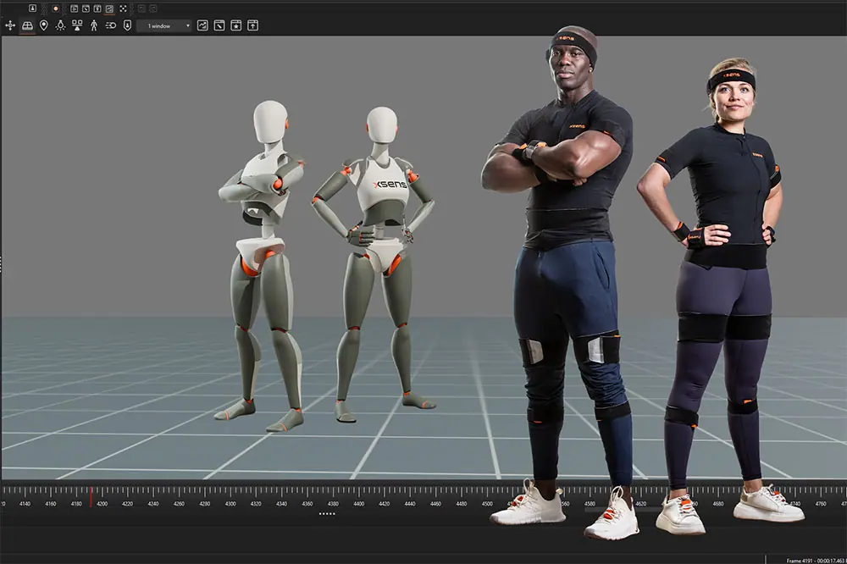
Task: Toggle the highlighted reprocess icon
Action: [x=108, y=8]
